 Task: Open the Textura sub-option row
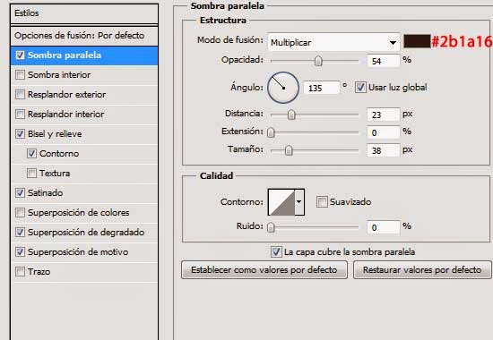(84, 174)
